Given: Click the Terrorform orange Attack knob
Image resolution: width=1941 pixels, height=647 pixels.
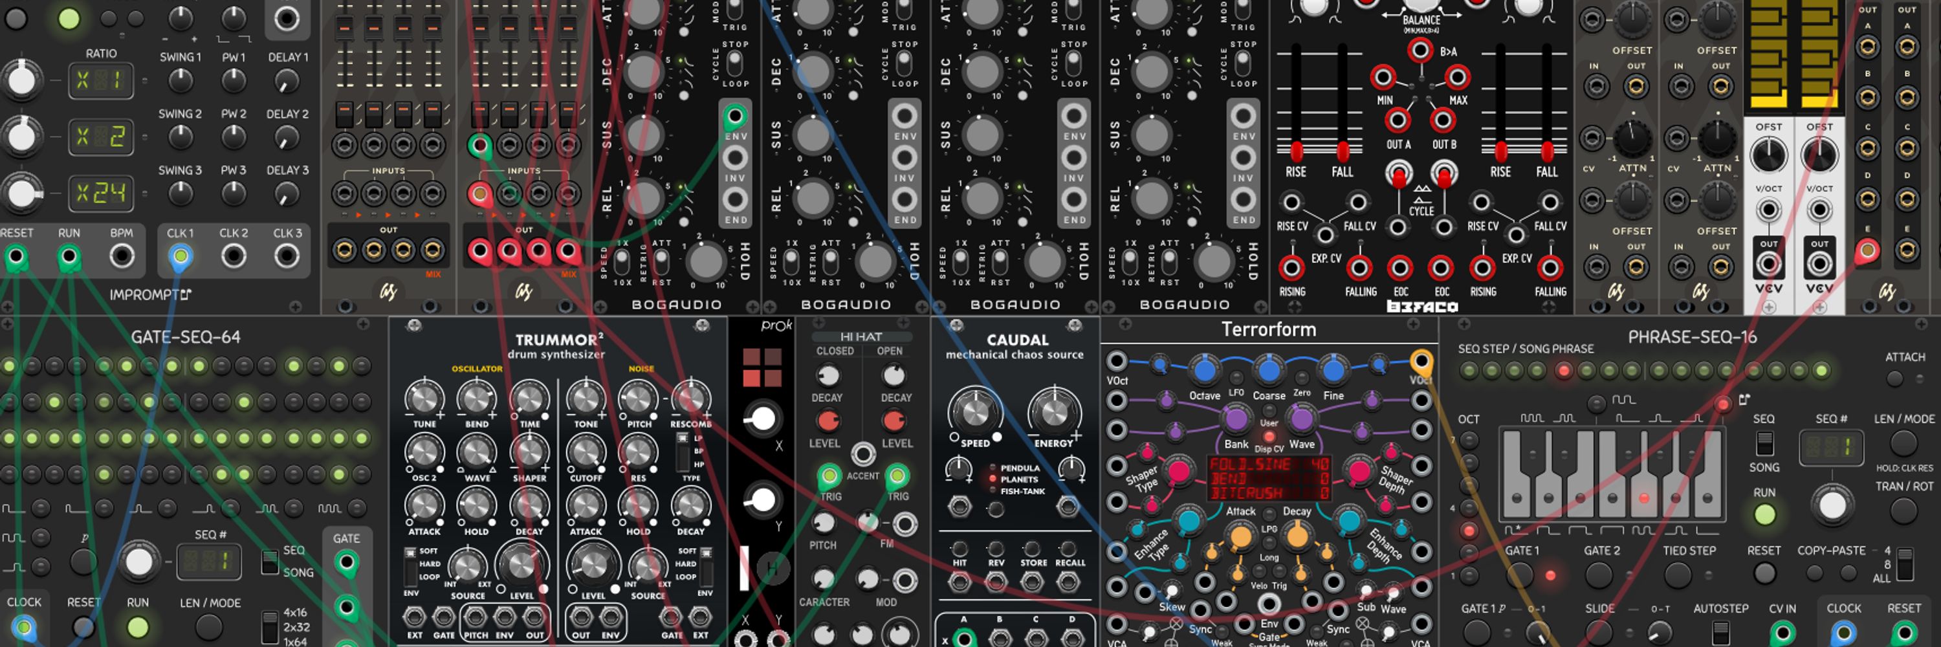Looking at the screenshot, I should click(x=1240, y=536).
